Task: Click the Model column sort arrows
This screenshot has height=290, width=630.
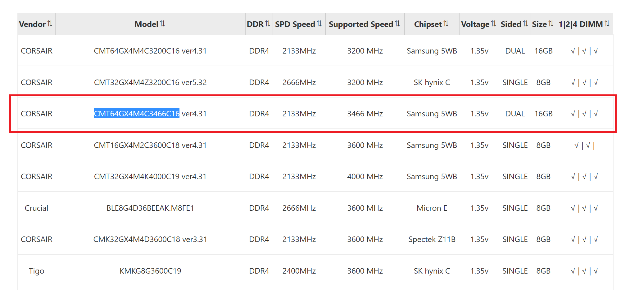Action: pos(162,24)
